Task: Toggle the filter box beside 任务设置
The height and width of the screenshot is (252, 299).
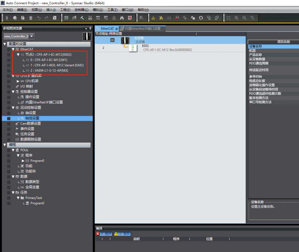Action: point(8,134)
